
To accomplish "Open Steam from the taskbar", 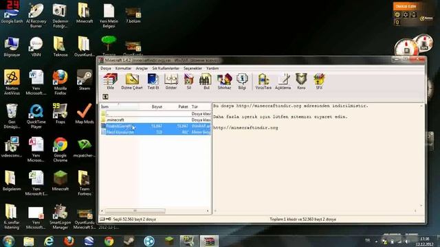I will (x=129, y=241).
